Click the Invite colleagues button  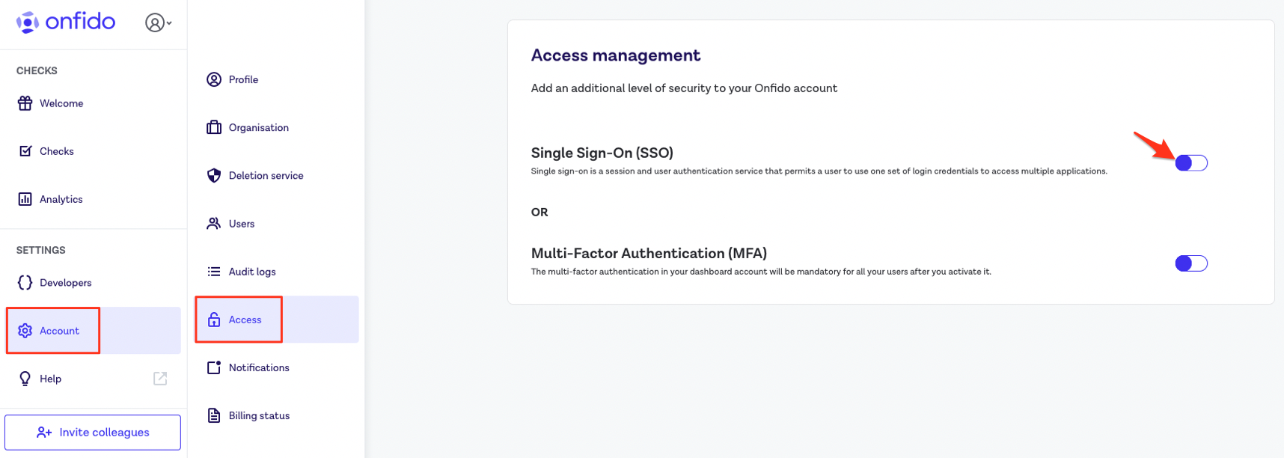pos(93,433)
